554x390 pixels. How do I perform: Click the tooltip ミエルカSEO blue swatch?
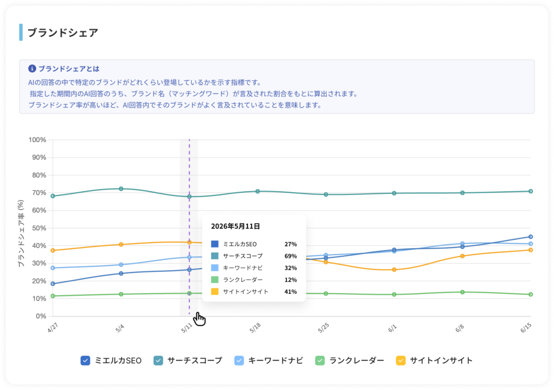[x=214, y=244]
